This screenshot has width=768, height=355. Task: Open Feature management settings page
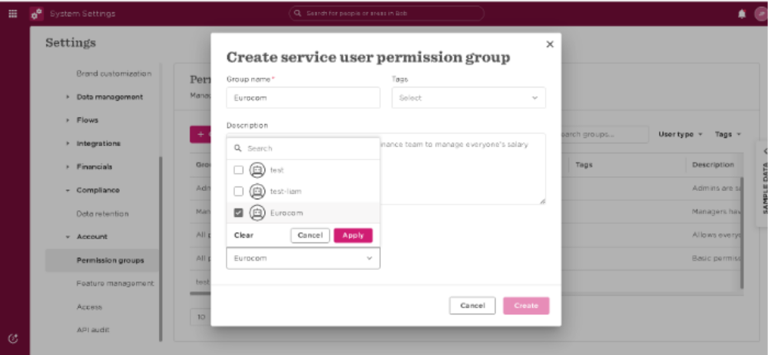tap(115, 283)
